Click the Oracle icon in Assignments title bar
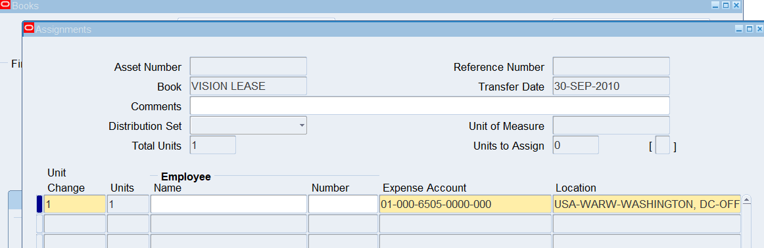 pyautogui.click(x=29, y=28)
